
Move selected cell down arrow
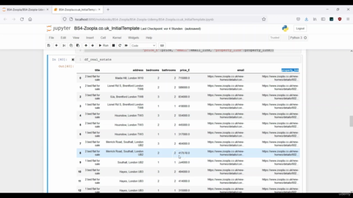click(x=93, y=46)
